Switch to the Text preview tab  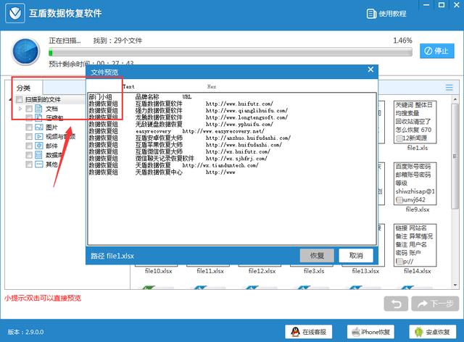coord(128,87)
